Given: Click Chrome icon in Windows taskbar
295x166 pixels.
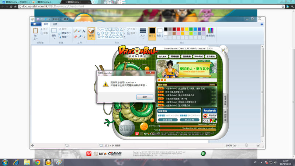Looking at the screenshot, I should coord(37,162).
